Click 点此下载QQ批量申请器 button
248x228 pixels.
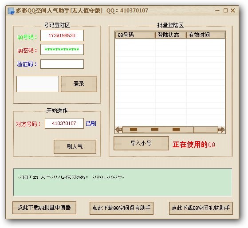[x=44, y=208]
